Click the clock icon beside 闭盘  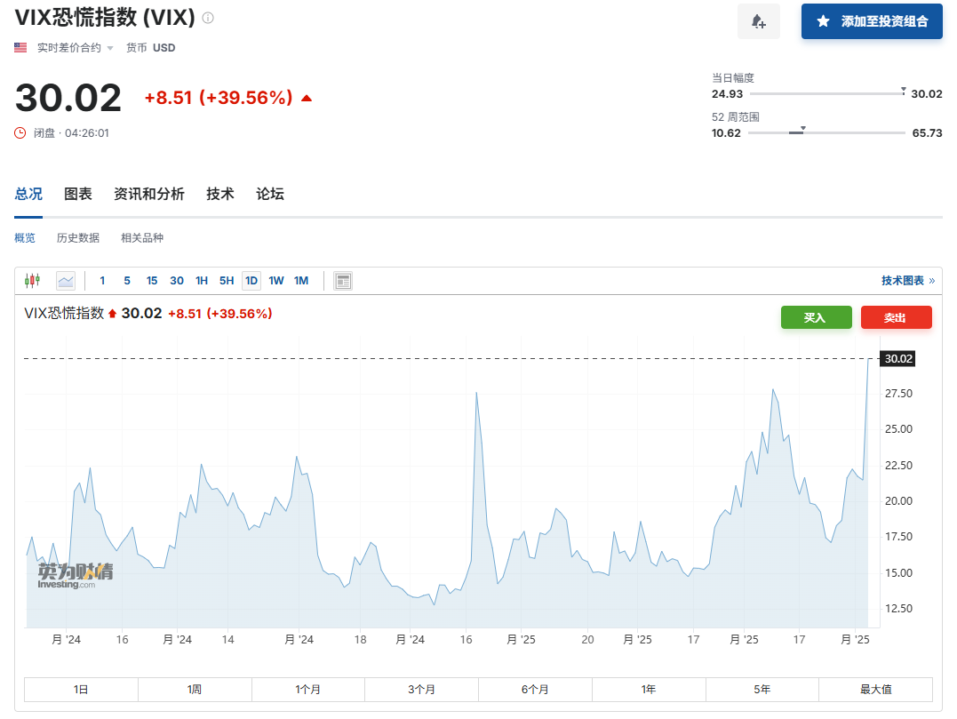click(20, 133)
